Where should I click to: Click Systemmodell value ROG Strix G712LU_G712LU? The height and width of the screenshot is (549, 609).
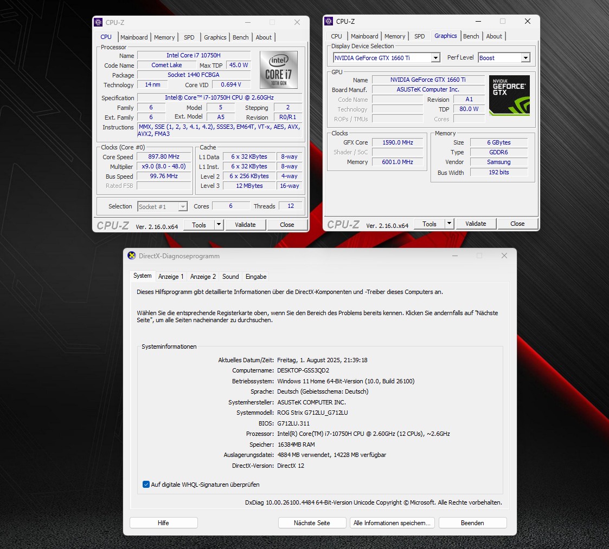312,413
